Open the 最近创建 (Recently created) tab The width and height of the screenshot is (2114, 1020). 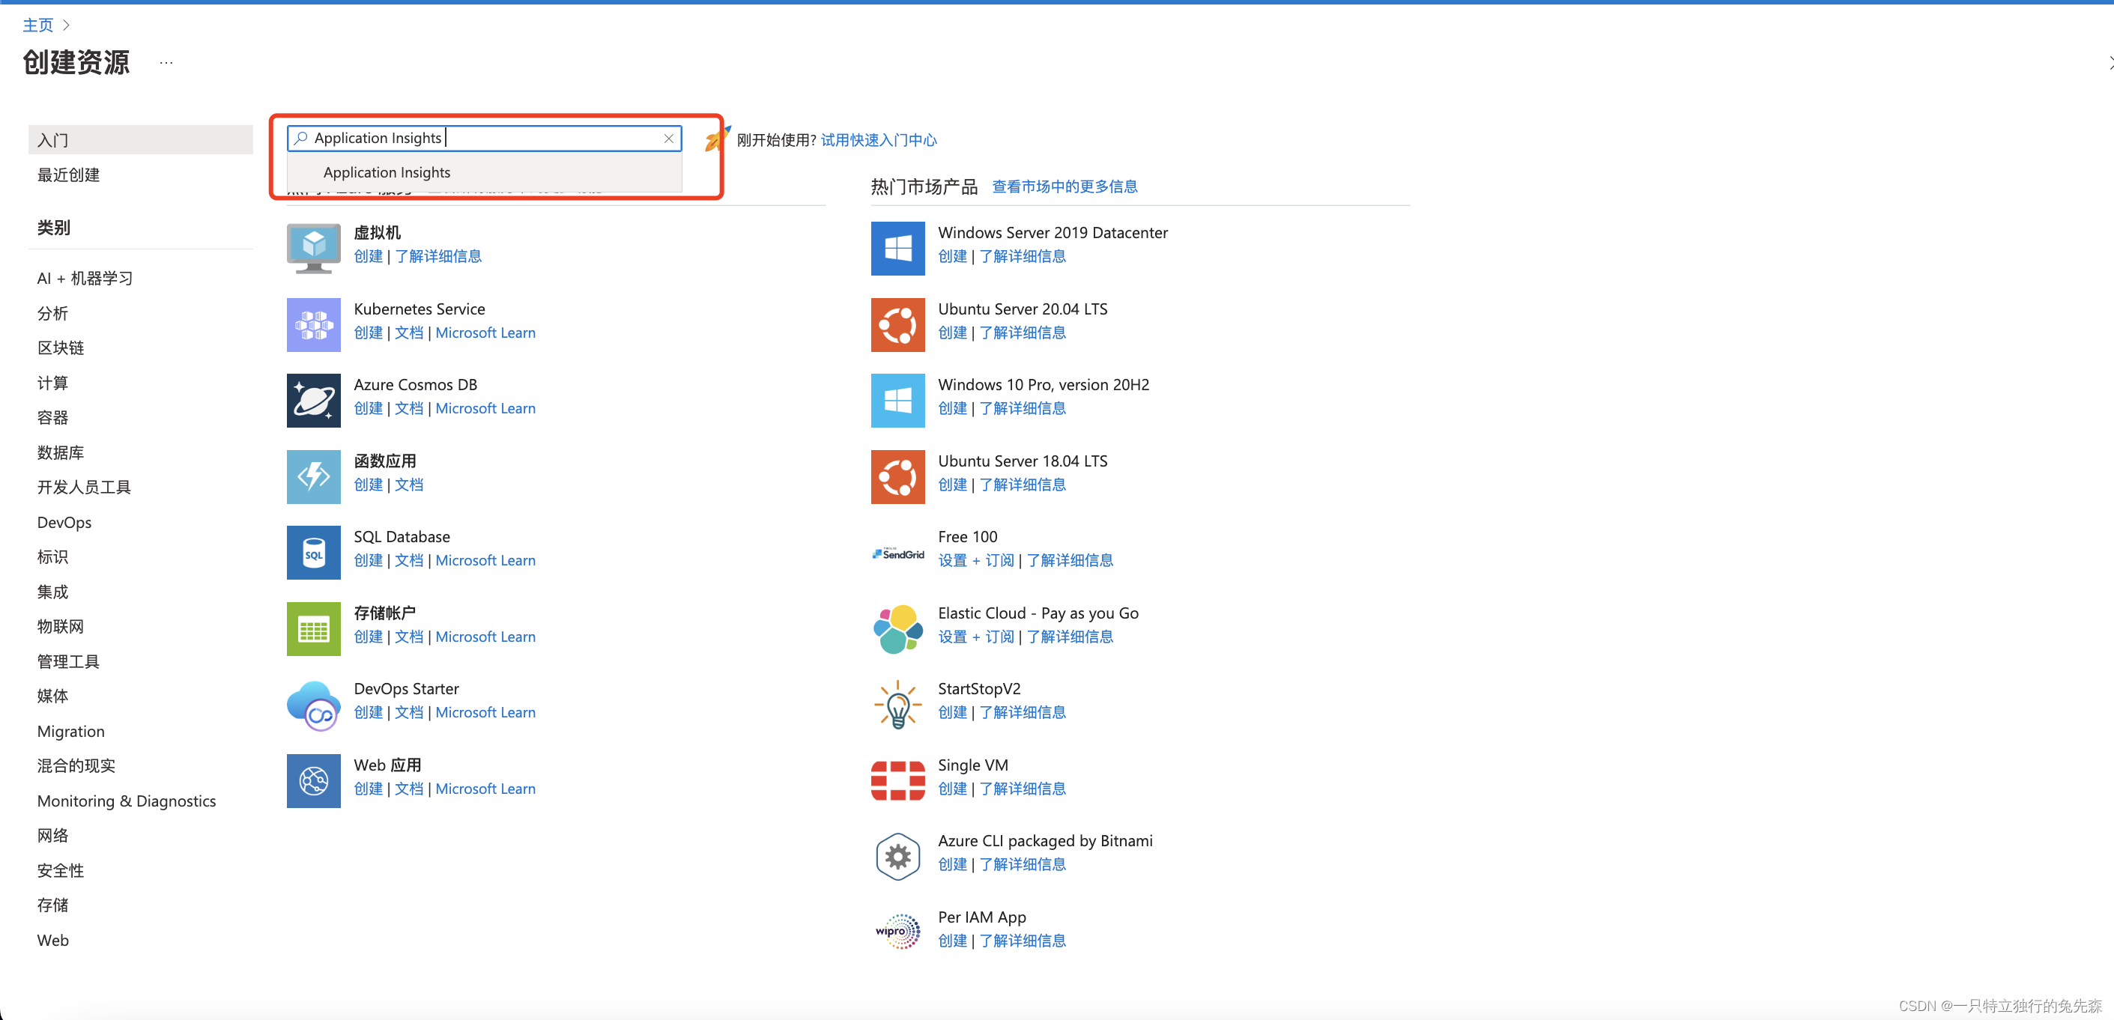[x=68, y=174]
